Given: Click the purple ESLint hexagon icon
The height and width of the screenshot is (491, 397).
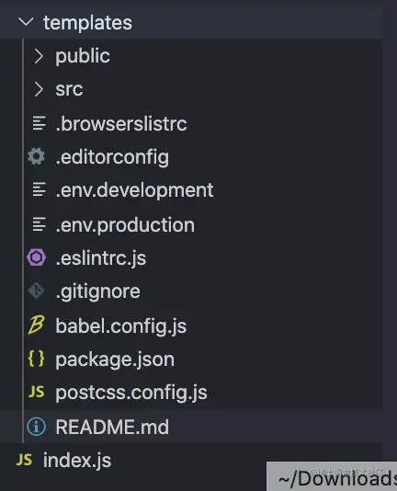Looking at the screenshot, I should [x=37, y=257].
